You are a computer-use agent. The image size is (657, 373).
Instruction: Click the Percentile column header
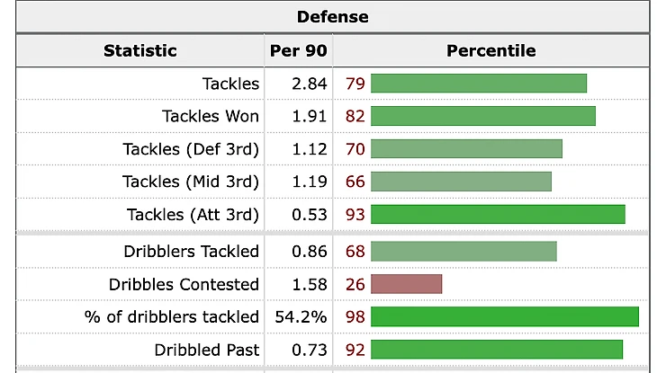coord(491,50)
